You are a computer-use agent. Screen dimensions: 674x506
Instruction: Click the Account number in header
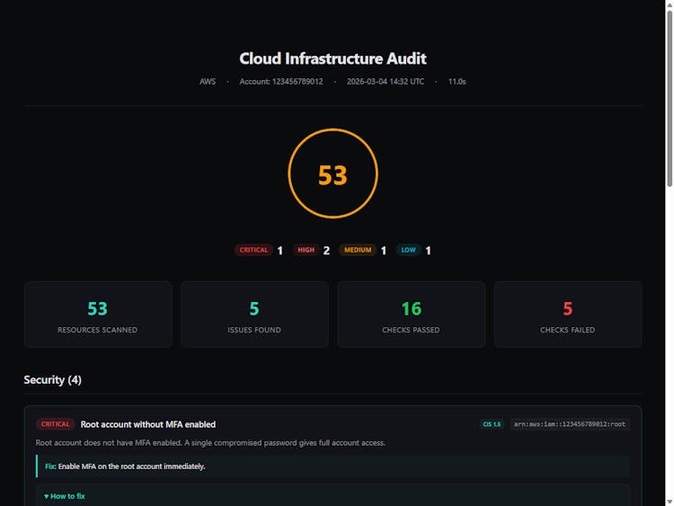pyautogui.click(x=281, y=82)
